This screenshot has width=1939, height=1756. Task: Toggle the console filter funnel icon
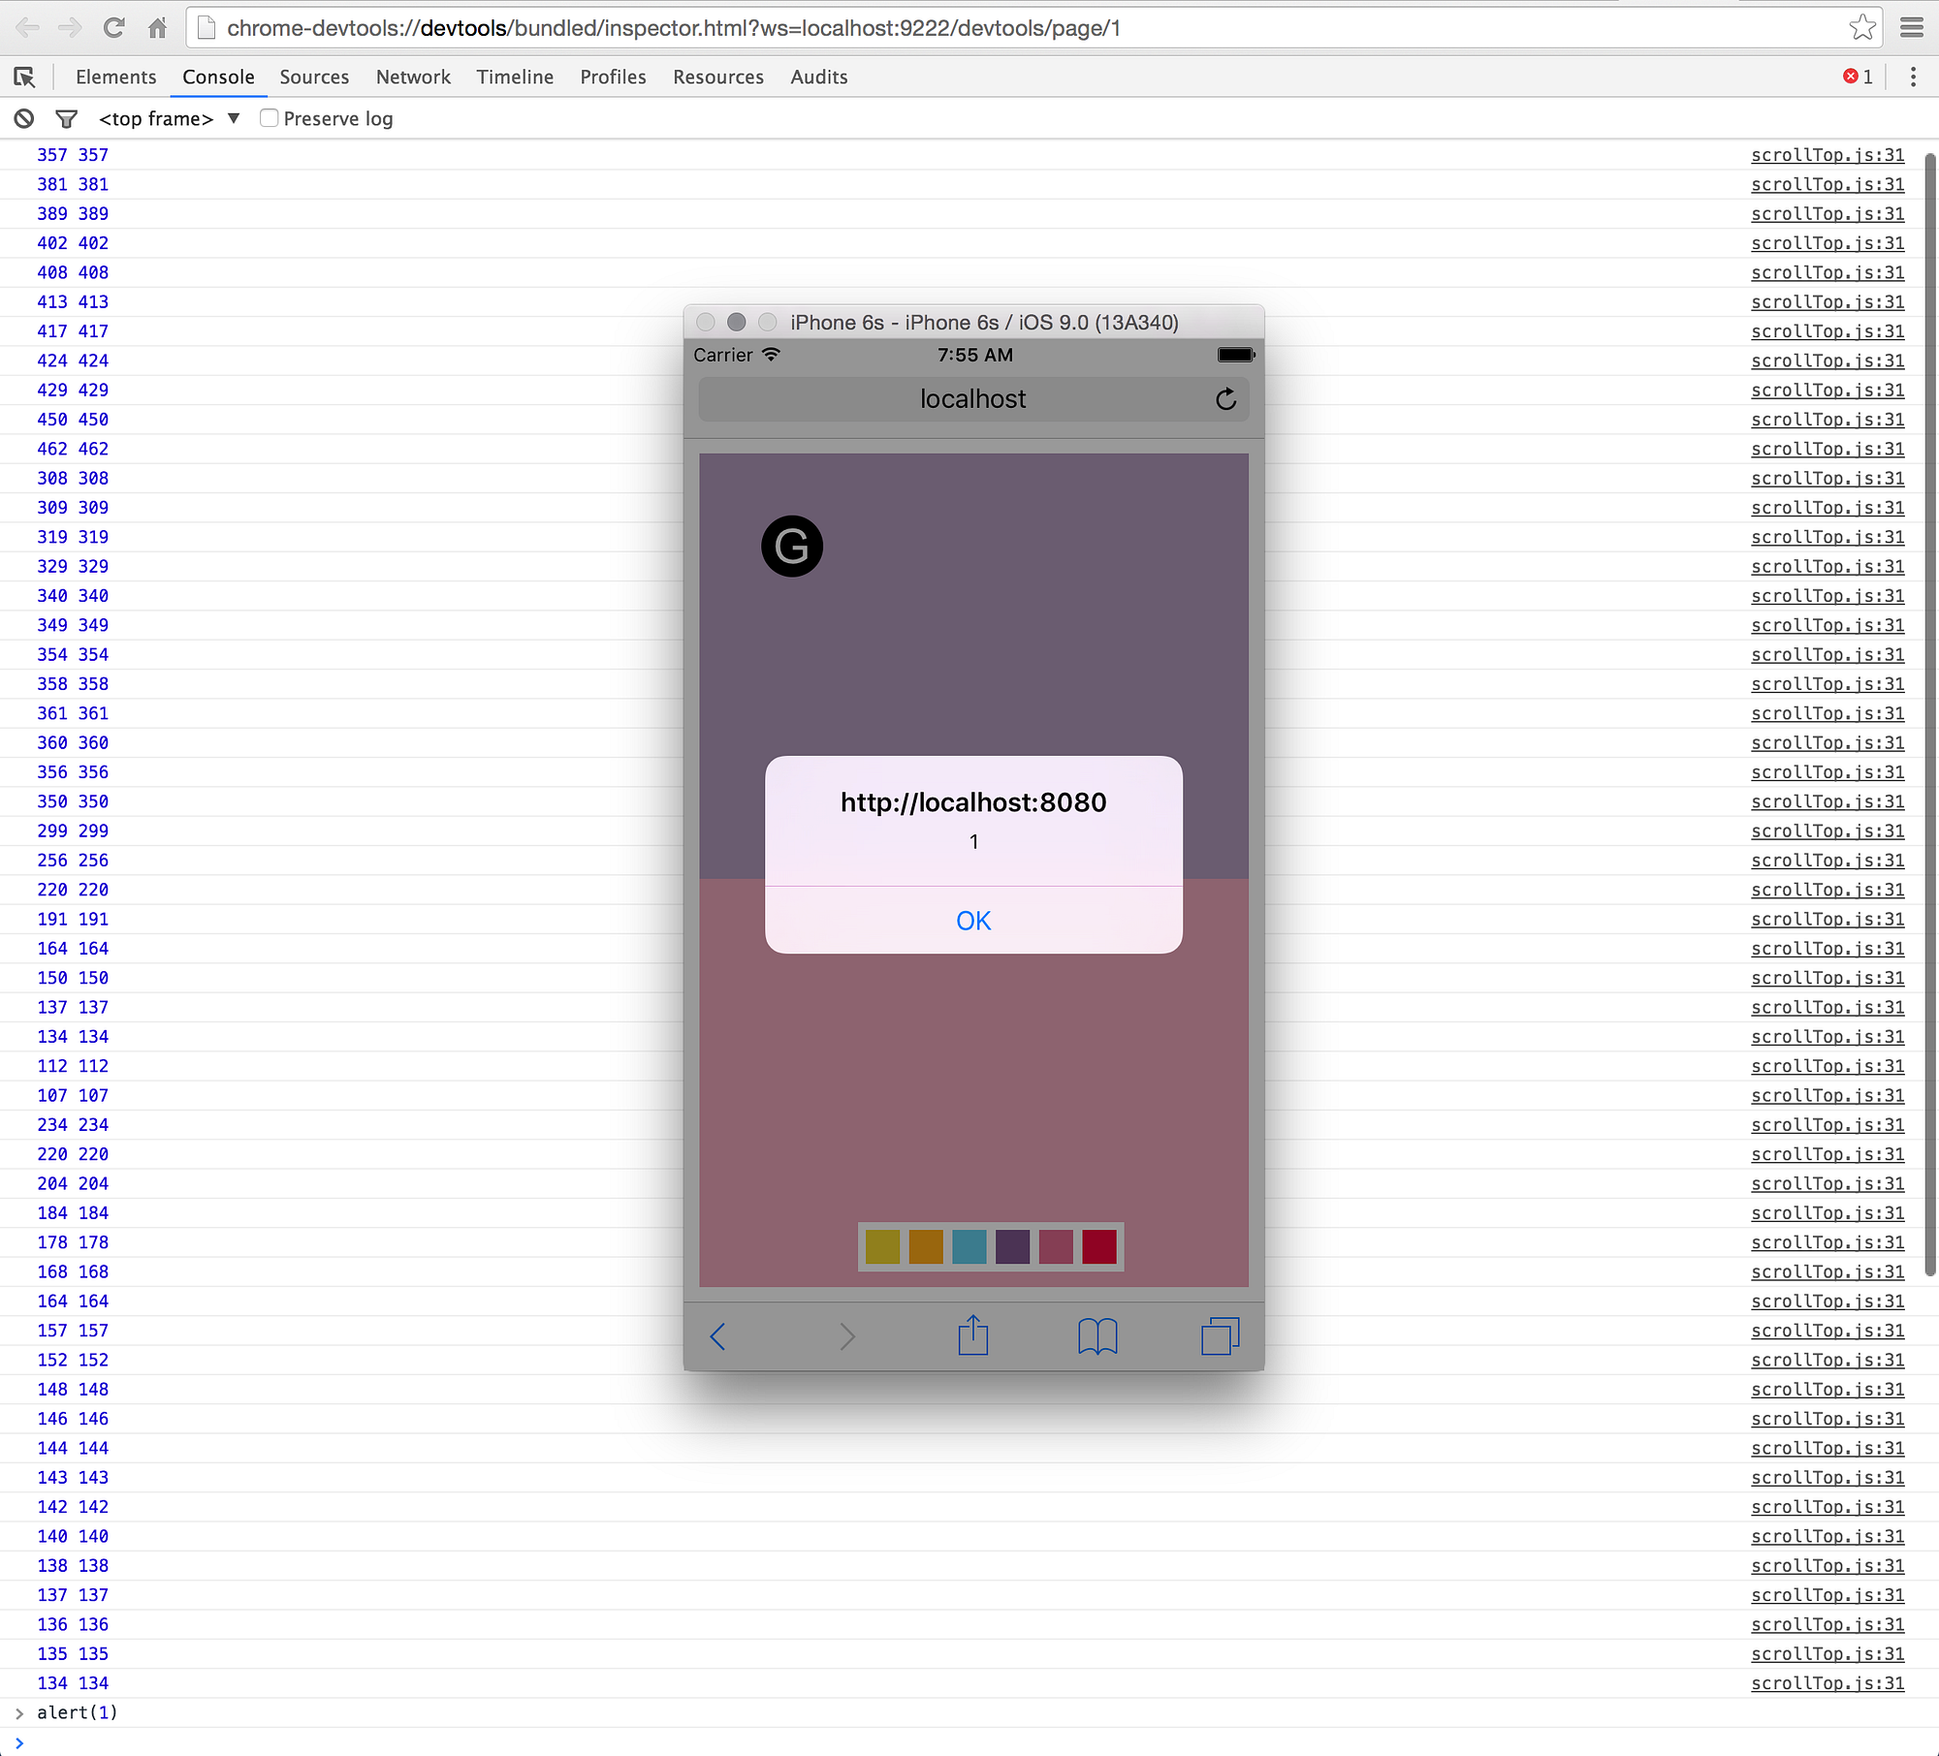(x=66, y=118)
